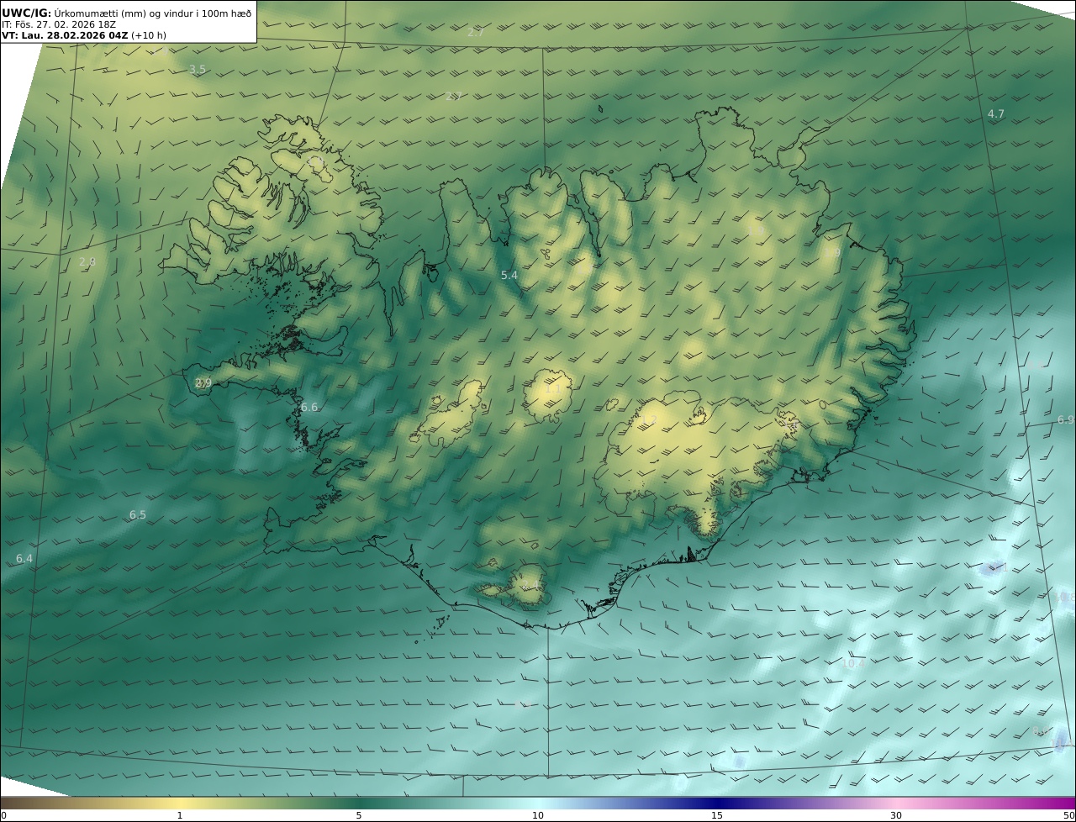Click the "6.4" precipitation value on the map
This screenshot has width=1076, height=822.
click(x=24, y=558)
